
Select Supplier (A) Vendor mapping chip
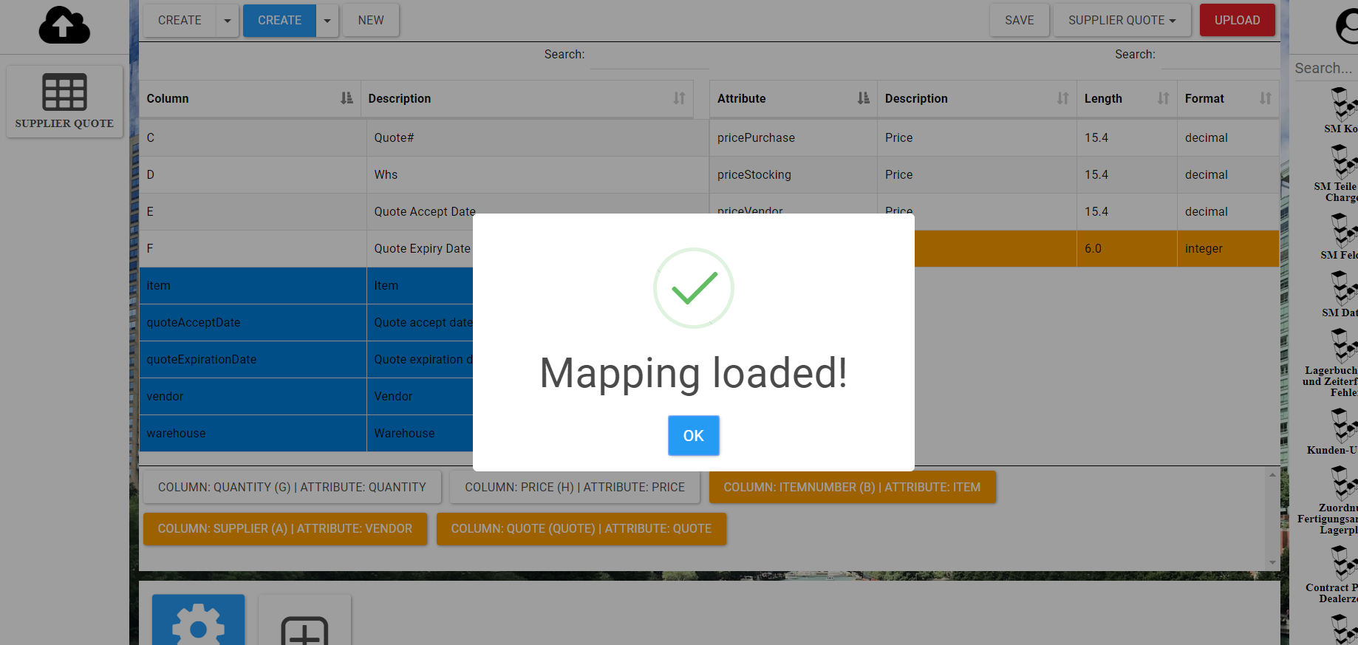(284, 529)
